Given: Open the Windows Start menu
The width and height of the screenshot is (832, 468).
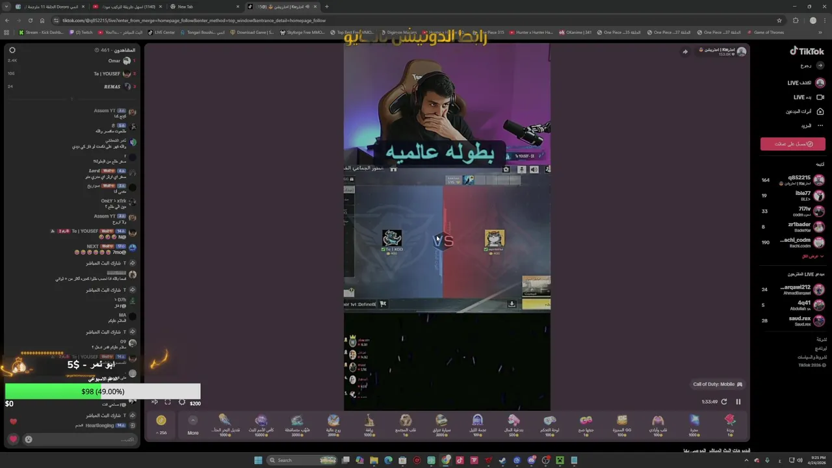Looking at the screenshot, I should (x=258, y=460).
